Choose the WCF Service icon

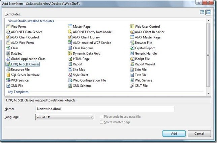pos(8,80)
